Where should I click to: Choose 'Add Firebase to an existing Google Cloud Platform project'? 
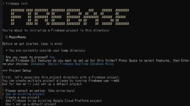(54, 101)
